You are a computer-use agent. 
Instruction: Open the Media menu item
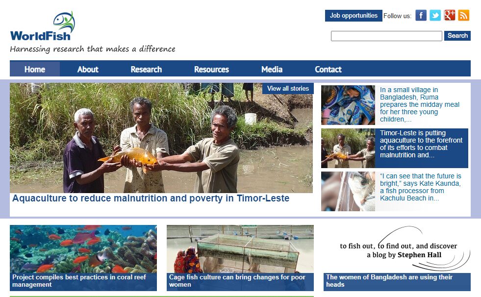pos(272,69)
